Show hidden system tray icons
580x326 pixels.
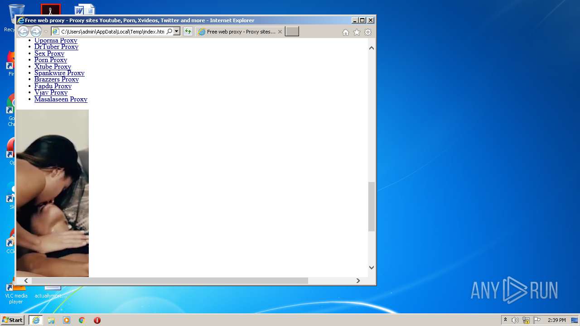[505, 320]
